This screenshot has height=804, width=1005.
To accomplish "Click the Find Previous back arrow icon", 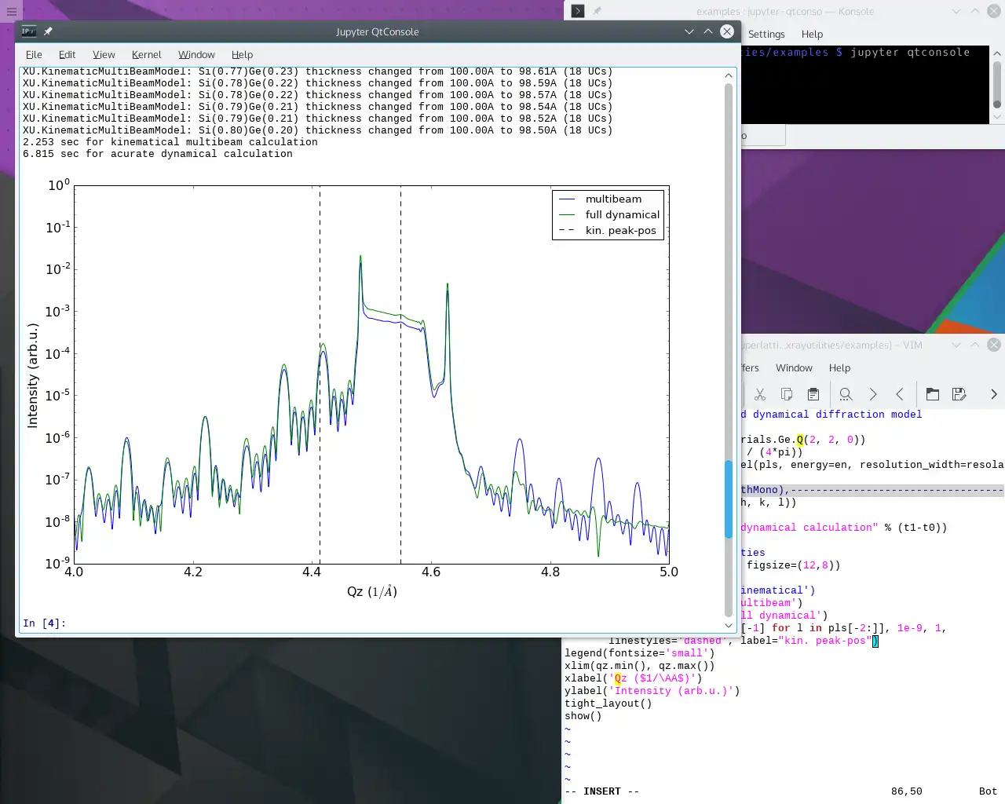I will (x=900, y=394).
